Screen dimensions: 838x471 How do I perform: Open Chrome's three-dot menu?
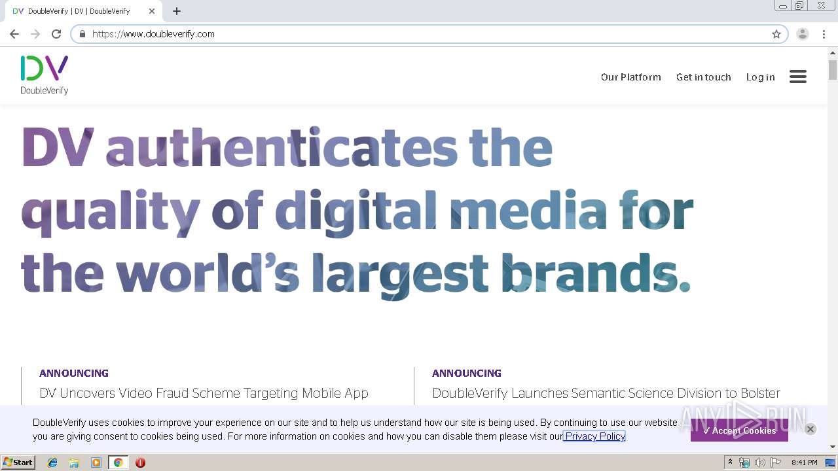click(x=824, y=34)
